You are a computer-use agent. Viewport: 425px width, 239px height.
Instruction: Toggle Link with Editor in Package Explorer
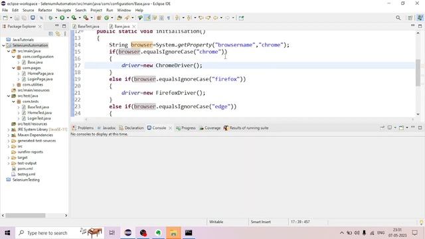(58, 34)
